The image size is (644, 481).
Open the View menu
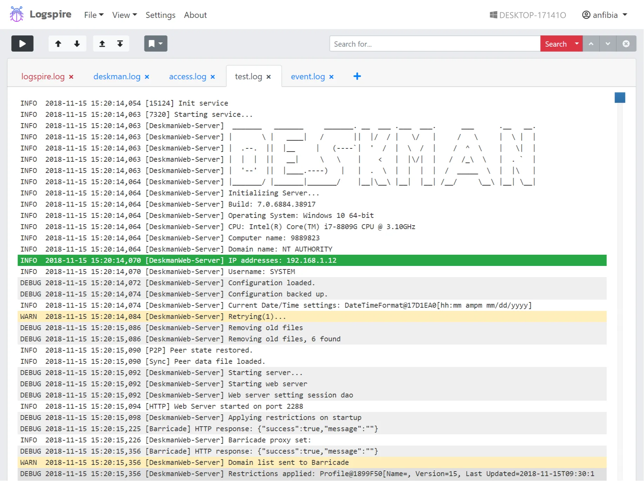[x=123, y=15]
